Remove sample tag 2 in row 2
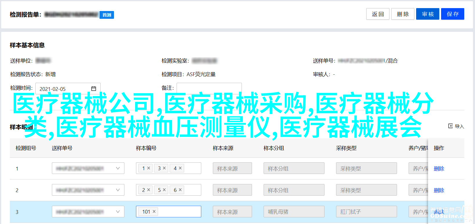The image size is (475, 224). coord(149,190)
